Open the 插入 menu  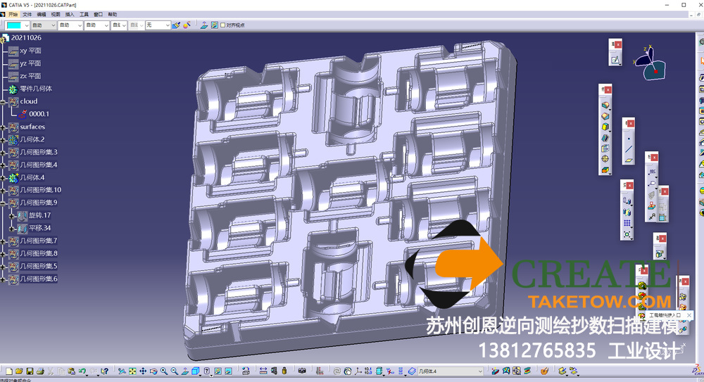(x=69, y=14)
